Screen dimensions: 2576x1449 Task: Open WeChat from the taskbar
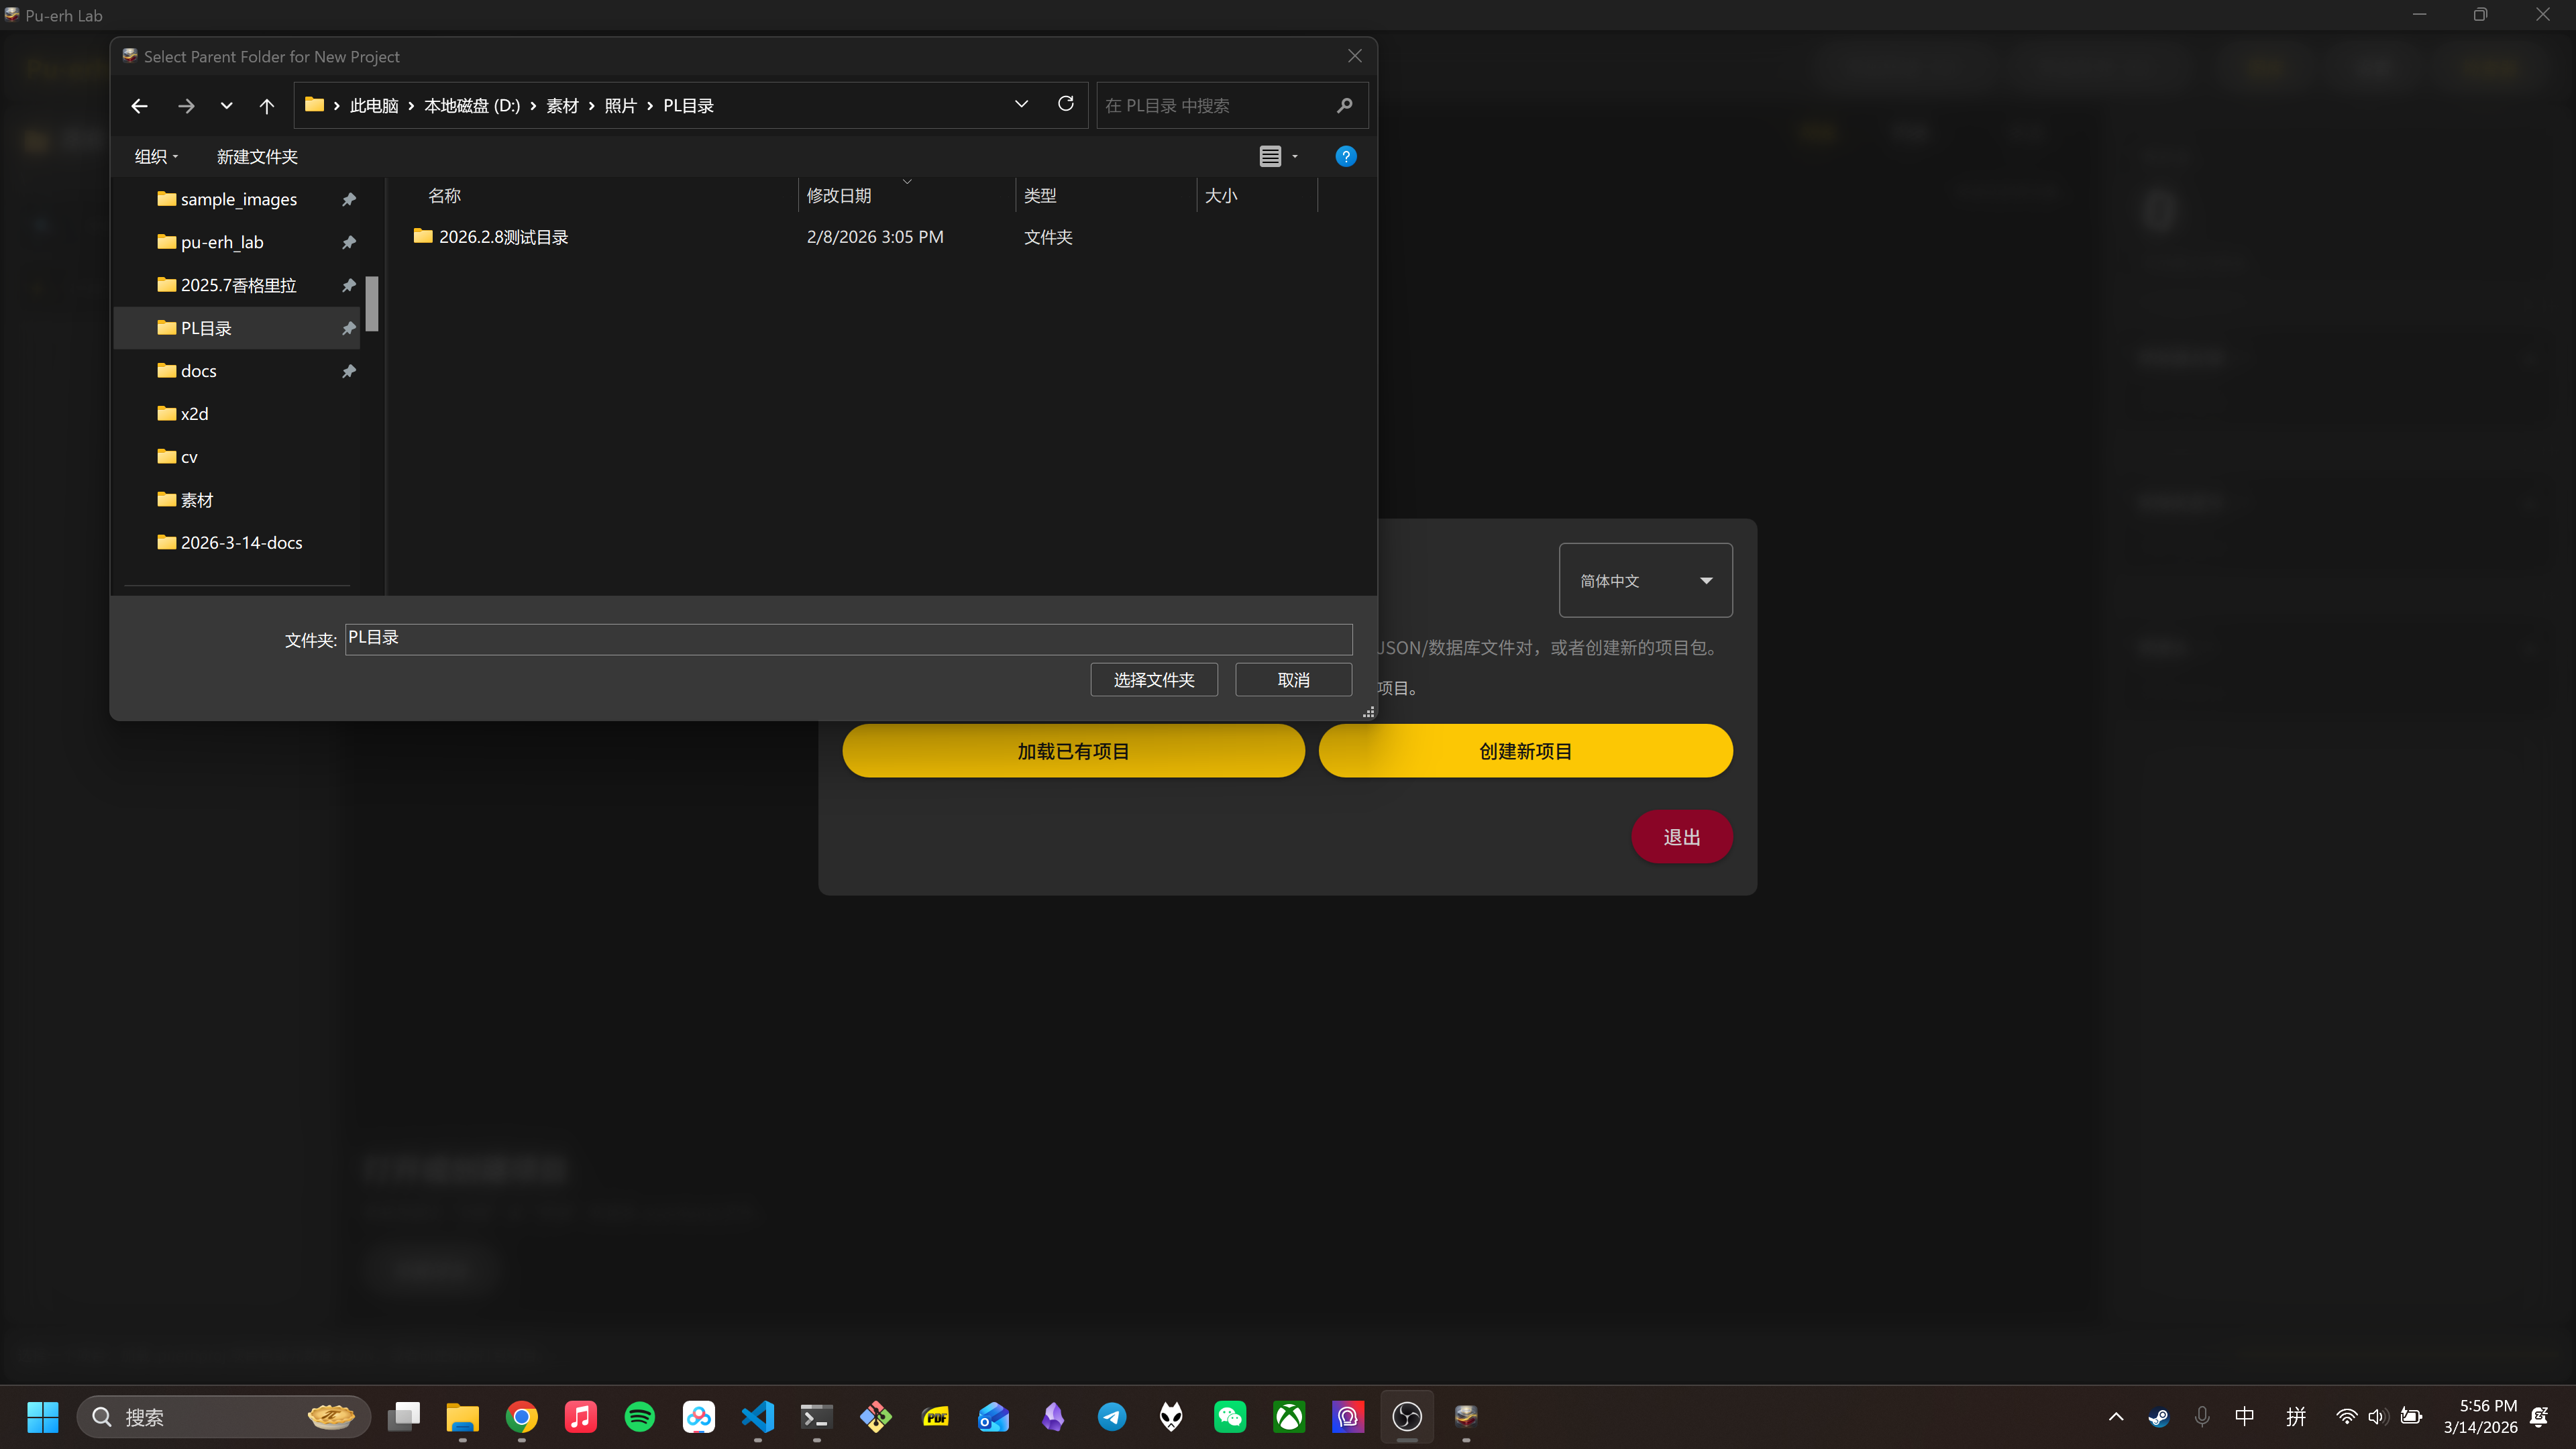(x=1229, y=1416)
